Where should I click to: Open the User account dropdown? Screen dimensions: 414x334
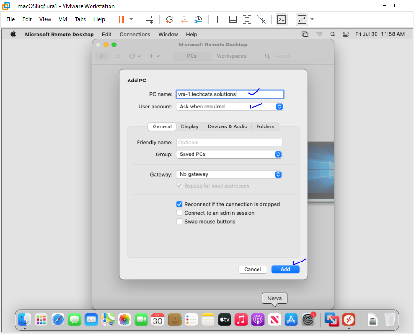230,107
